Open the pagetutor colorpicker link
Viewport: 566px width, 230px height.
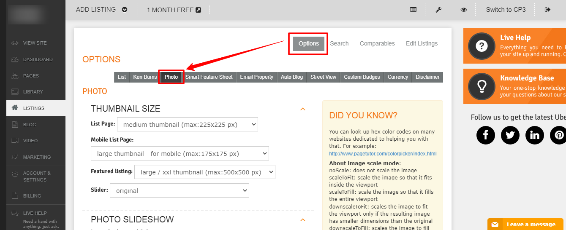383,154
